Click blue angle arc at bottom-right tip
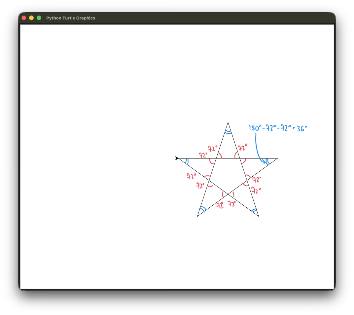354x315 pixels. click(254, 210)
